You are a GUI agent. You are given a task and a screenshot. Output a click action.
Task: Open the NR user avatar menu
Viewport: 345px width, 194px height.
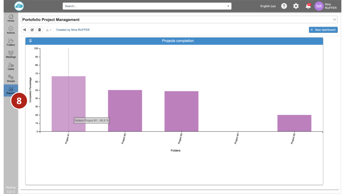click(319, 6)
